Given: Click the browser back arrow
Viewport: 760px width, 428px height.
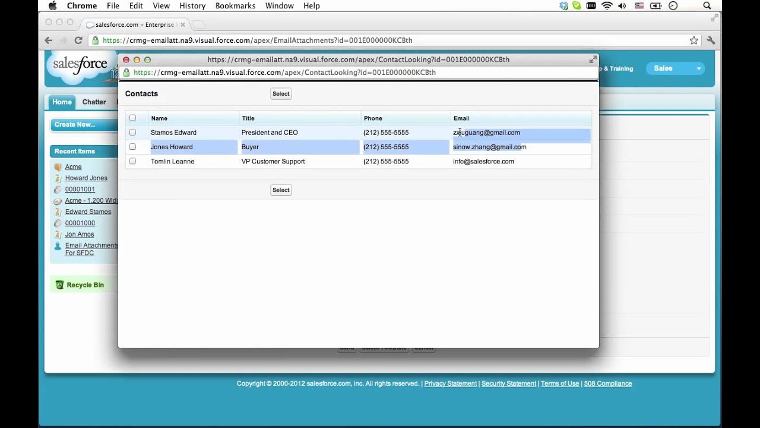Looking at the screenshot, I should point(49,40).
